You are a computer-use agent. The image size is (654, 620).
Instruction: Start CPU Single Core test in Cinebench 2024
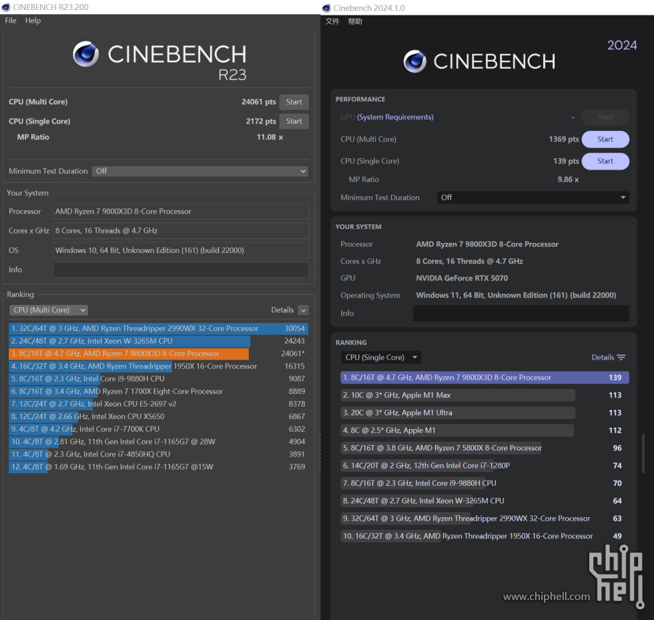click(605, 161)
